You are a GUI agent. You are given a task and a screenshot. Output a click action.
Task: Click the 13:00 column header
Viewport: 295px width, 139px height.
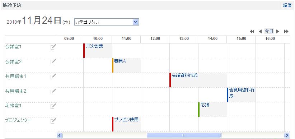(184, 39)
